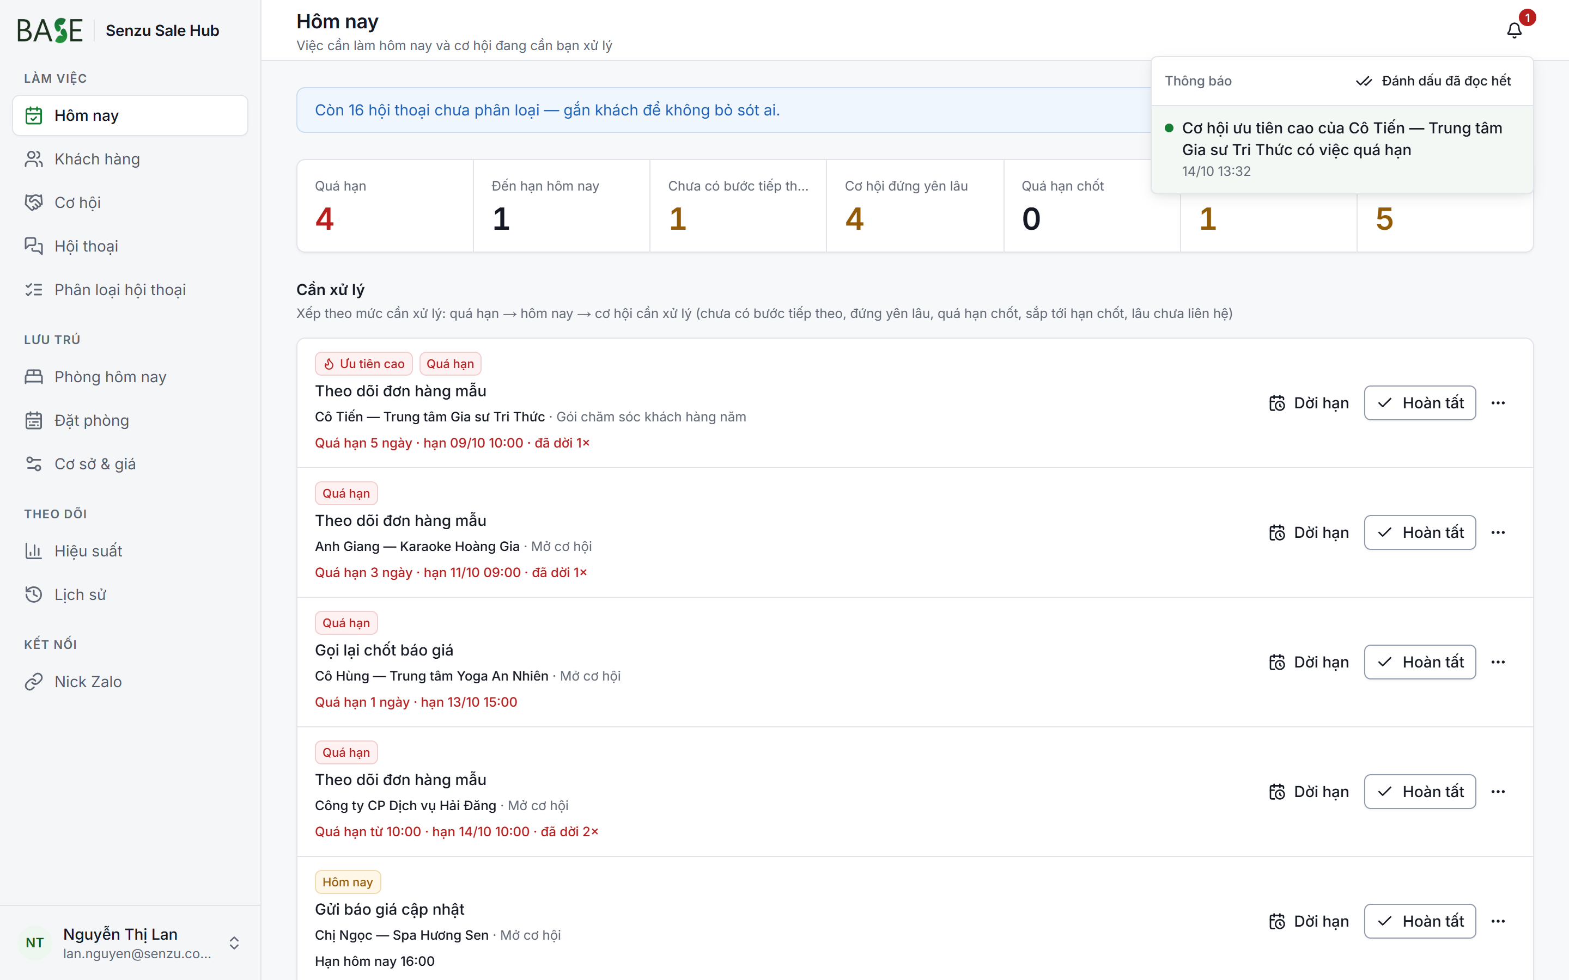Screen dimensions: 1569x980
Task: Mark Anh Giang task Hoàn tất
Action: click(1420, 533)
